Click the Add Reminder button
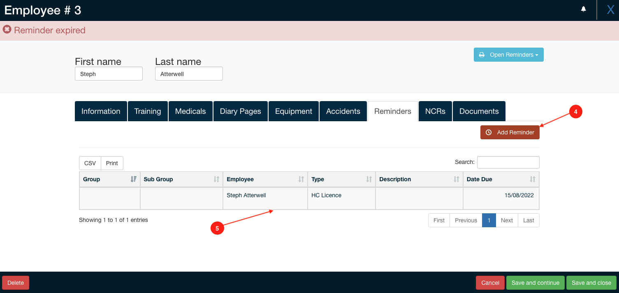Viewport: 619px width, 293px height. pyautogui.click(x=510, y=132)
